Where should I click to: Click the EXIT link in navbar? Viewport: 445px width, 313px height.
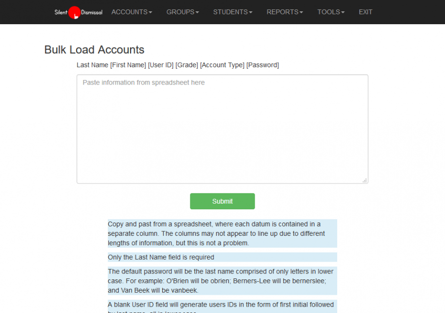[365, 12]
